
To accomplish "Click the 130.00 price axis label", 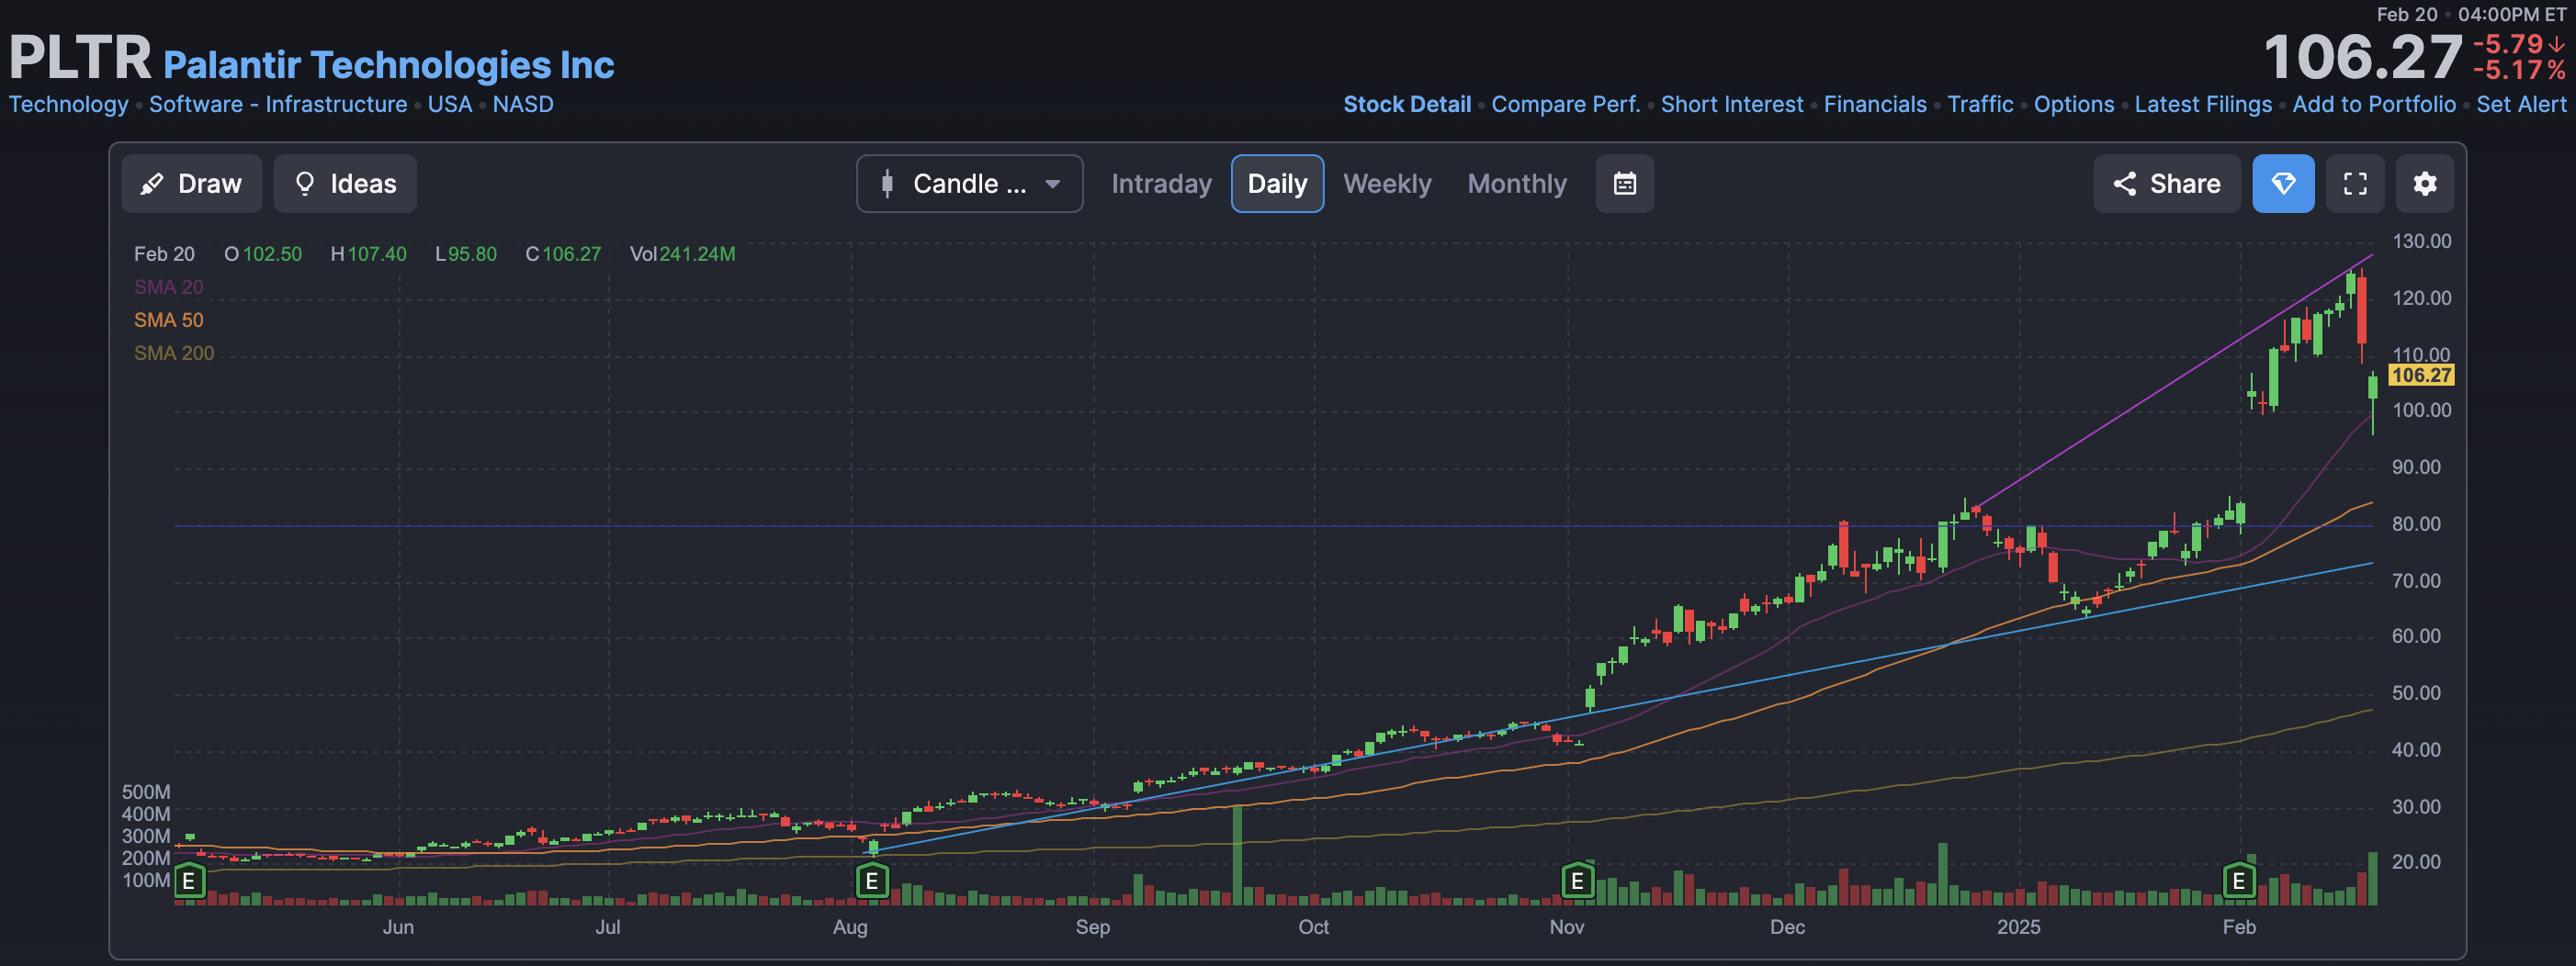I will (2421, 241).
